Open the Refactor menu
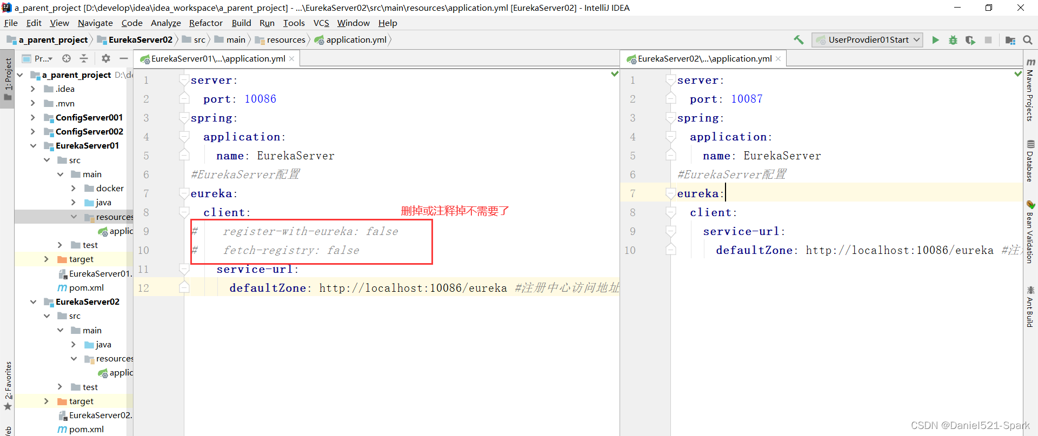1038x436 pixels. coord(205,23)
